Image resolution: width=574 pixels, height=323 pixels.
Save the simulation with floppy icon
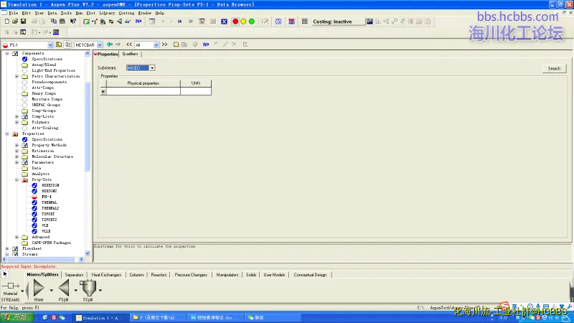(x=23, y=22)
